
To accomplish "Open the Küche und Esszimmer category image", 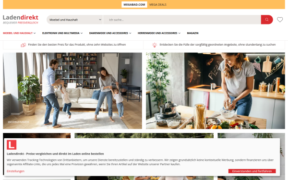I will [x=216, y=91].
